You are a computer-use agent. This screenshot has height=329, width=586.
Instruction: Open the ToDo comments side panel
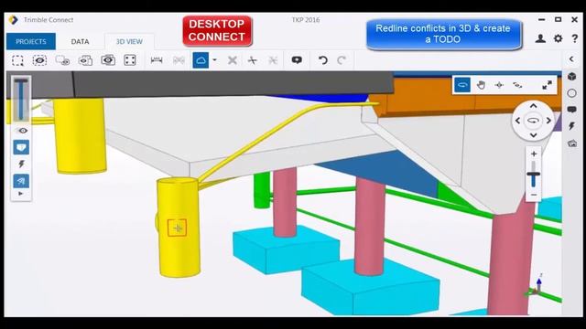(571, 110)
